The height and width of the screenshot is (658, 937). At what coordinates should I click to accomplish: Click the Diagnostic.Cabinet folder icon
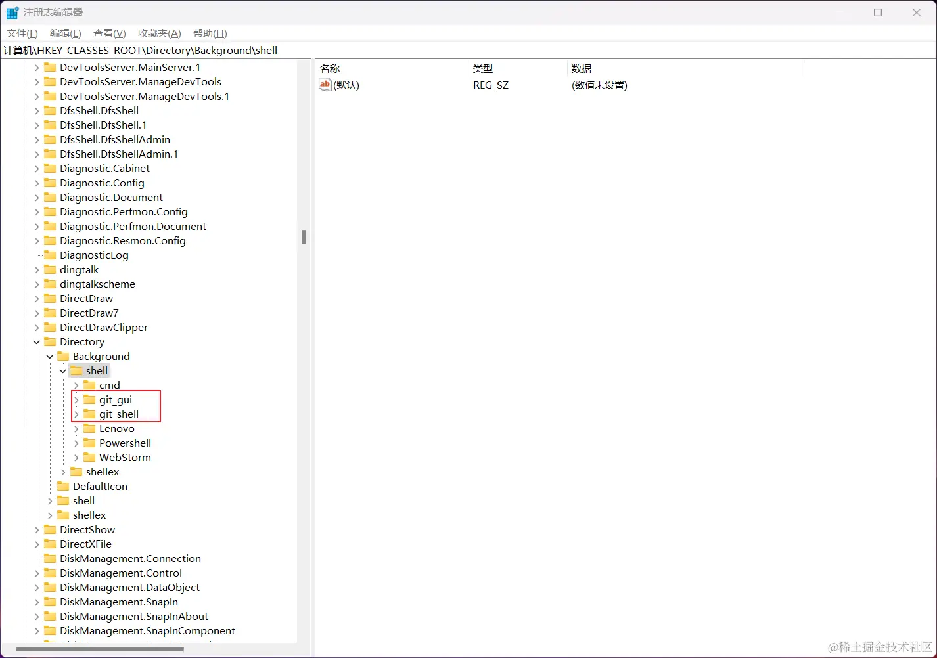coord(50,168)
